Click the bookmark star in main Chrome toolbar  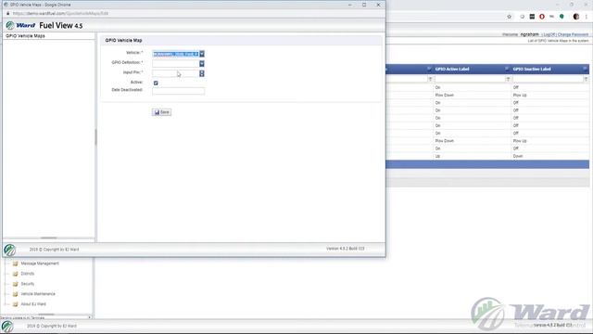coord(509,17)
